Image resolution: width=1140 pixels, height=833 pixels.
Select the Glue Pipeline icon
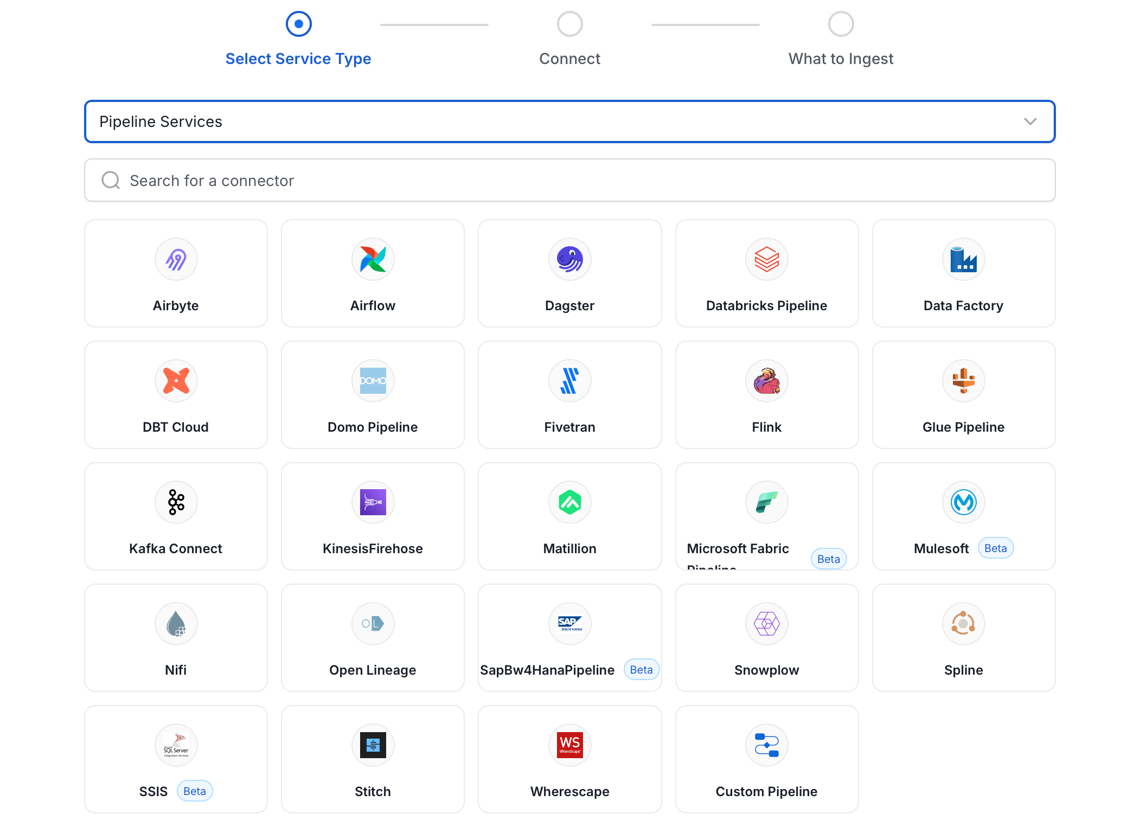click(963, 381)
